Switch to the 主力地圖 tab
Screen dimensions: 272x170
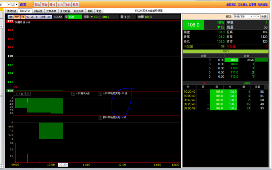(x=65, y=11)
